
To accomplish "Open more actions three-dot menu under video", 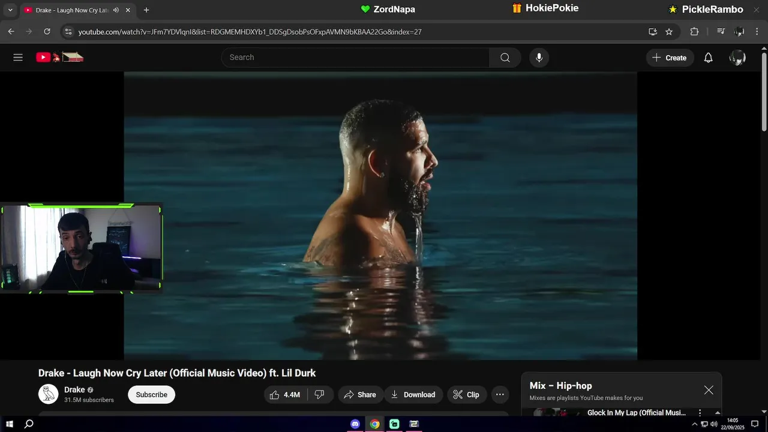I will click(x=500, y=395).
